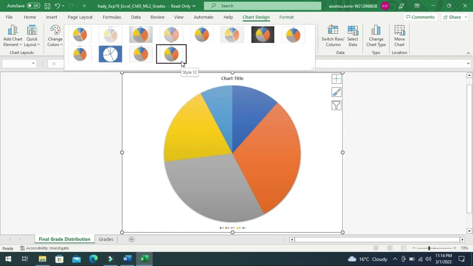Toggle the AutoSave switch
The image size is (473, 266).
point(34,6)
